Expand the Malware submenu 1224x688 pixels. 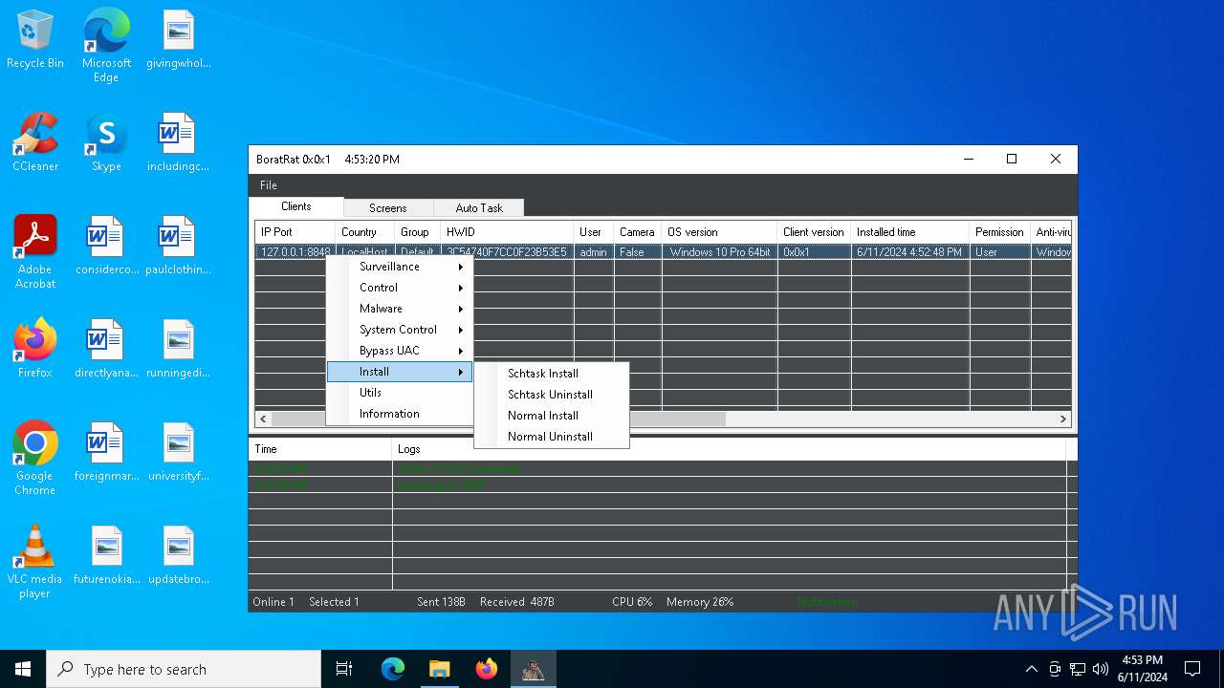pyautogui.click(x=400, y=309)
